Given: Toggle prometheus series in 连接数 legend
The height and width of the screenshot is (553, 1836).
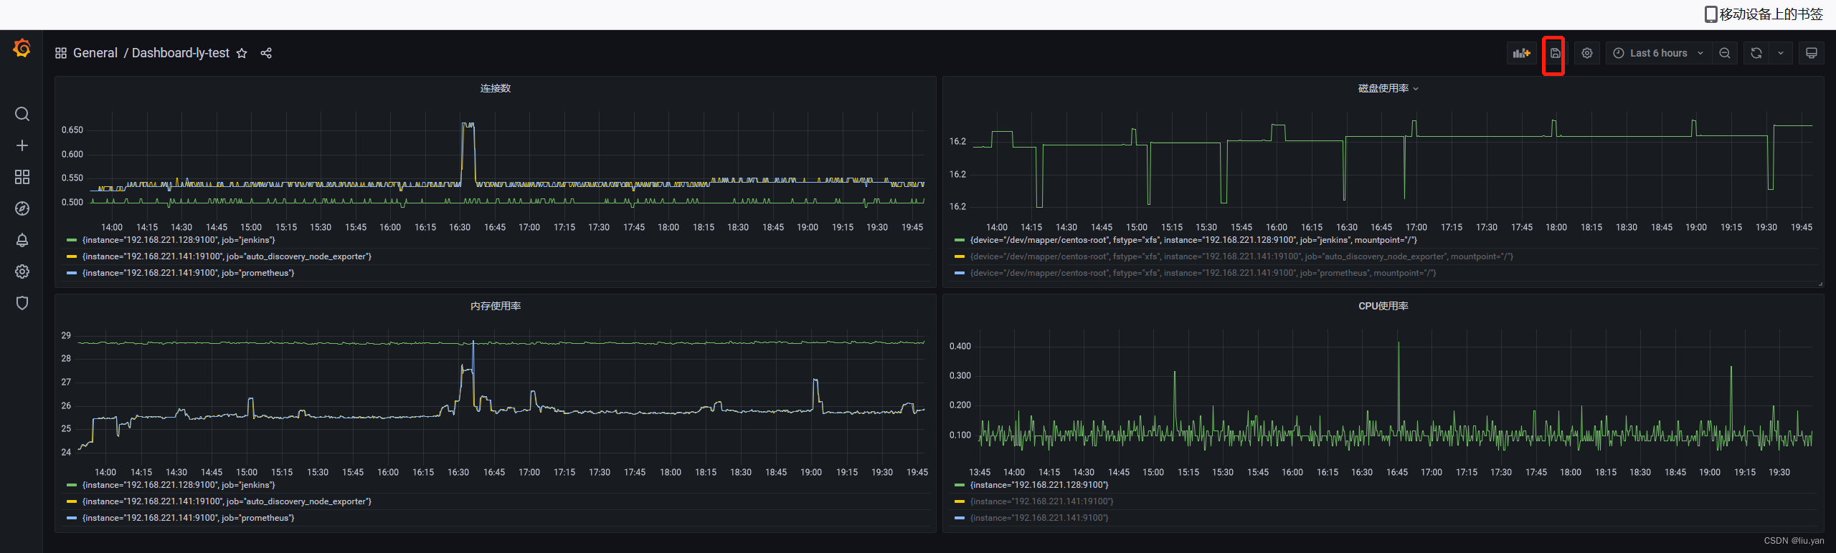Looking at the screenshot, I should 188,273.
